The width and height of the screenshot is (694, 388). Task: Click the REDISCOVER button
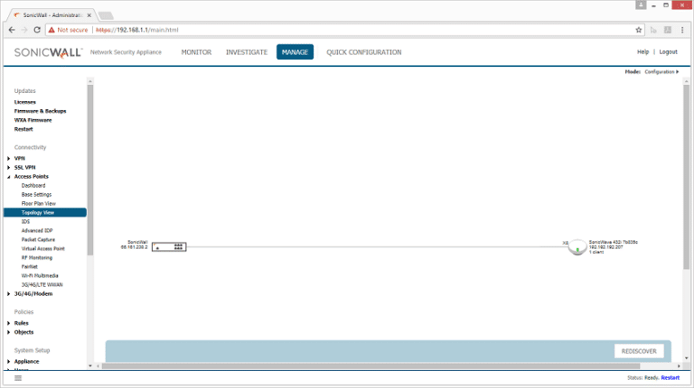click(x=639, y=351)
